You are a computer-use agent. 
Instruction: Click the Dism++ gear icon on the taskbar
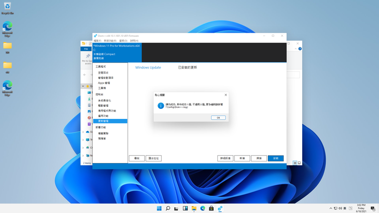click(x=220, y=208)
